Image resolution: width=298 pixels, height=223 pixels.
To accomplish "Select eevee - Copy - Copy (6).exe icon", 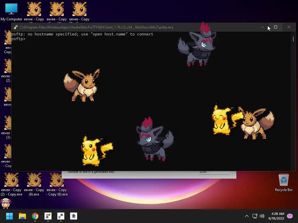I will tap(57, 184).
